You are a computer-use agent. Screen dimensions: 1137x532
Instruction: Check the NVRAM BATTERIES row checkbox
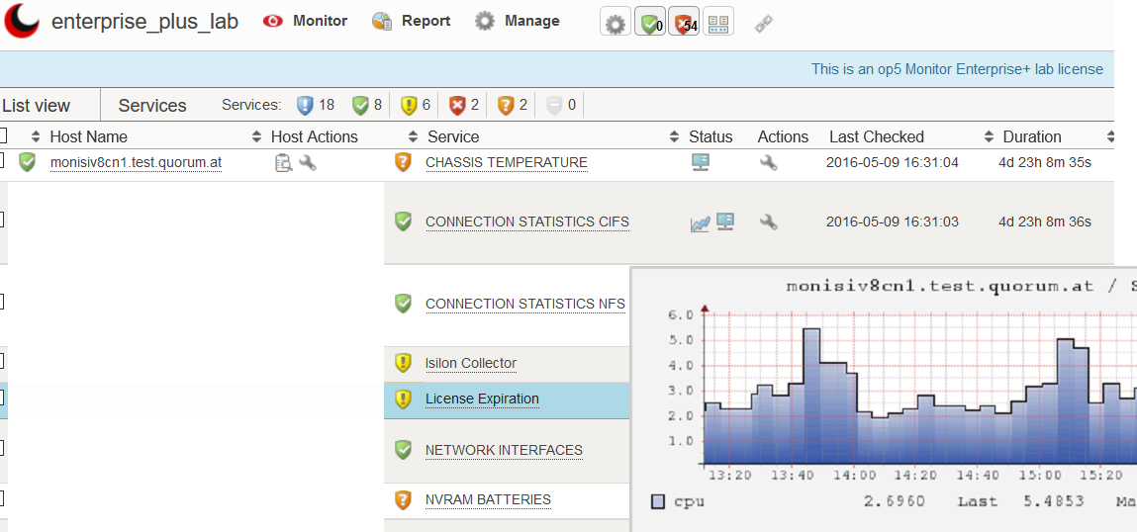pyautogui.click(x=1, y=498)
